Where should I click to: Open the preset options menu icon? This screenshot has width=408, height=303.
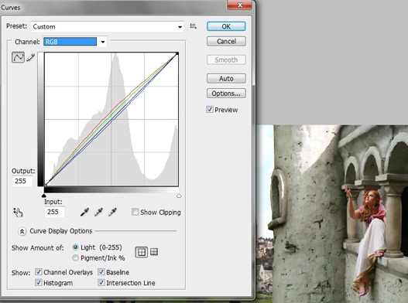coord(193,26)
